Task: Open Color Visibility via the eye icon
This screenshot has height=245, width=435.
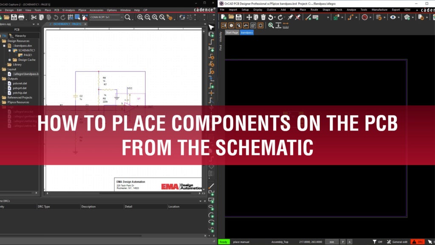Action: [x=393, y=17]
